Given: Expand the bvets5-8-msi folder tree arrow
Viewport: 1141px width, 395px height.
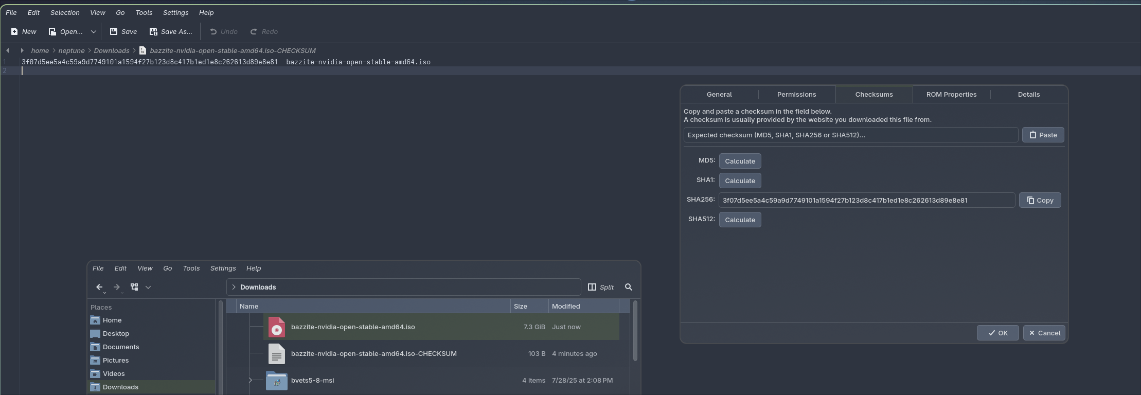Looking at the screenshot, I should [251, 380].
